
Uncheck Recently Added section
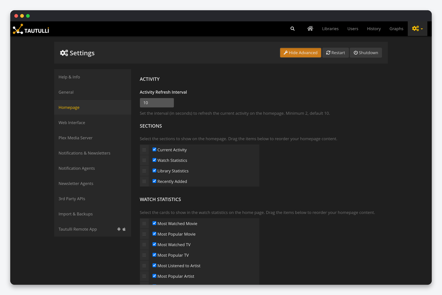coord(154,181)
